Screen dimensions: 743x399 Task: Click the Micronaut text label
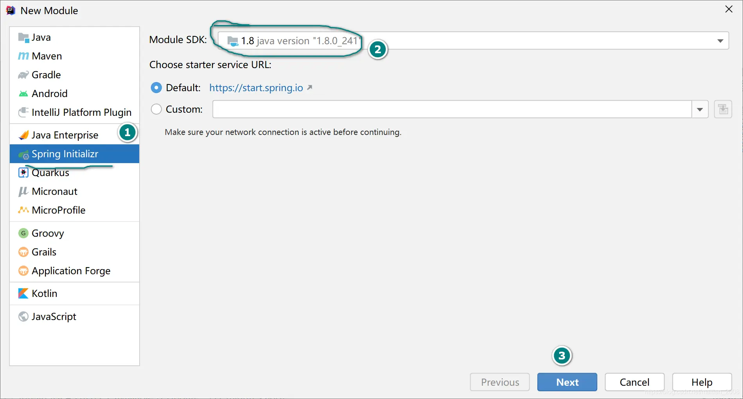[x=55, y=191]
